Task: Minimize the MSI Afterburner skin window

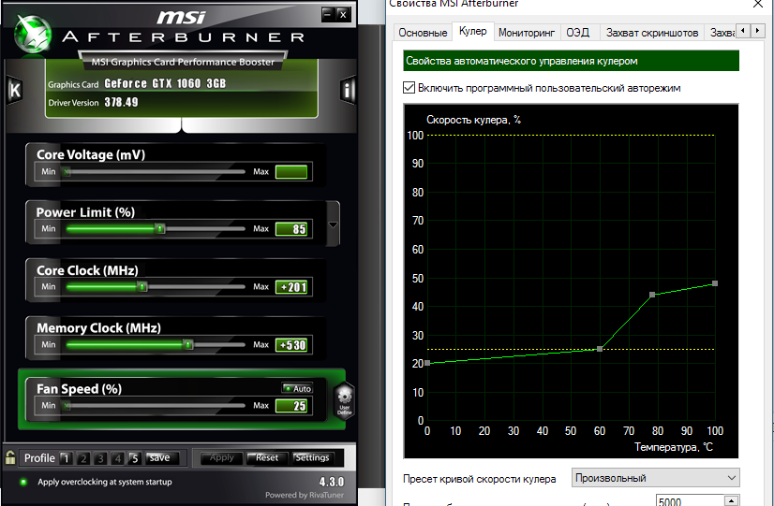Action: (327, 14)
